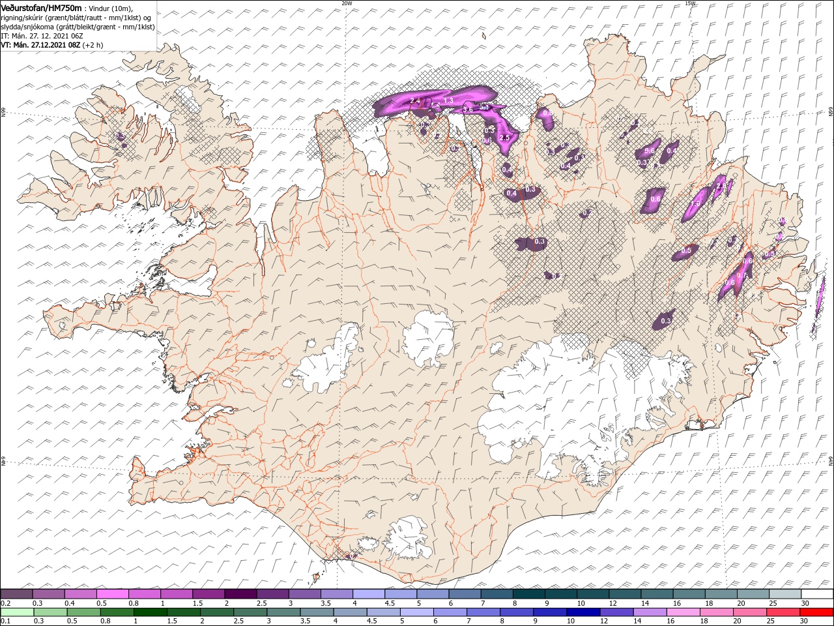834x626 pixels.
Task: Pick the 0.3–0.5 light green rain swatch
Action: [51, 612]
